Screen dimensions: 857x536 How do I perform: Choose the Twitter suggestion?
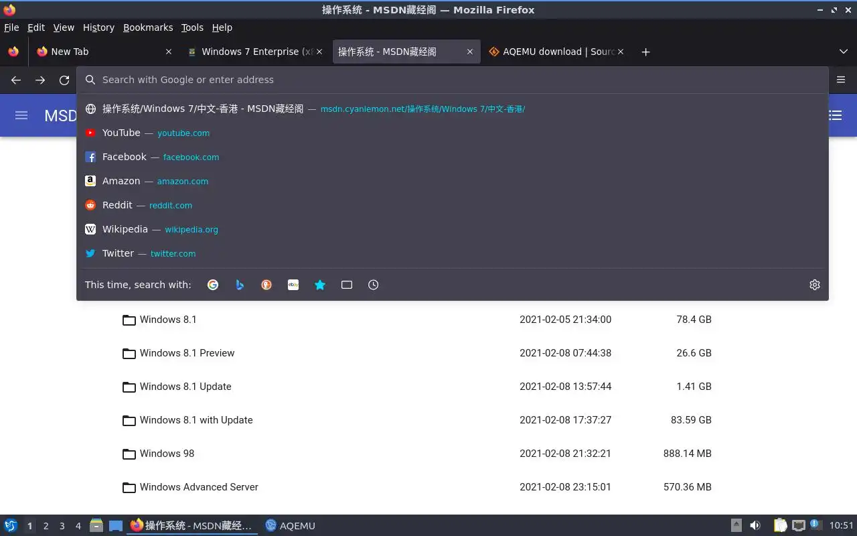click(x=453, y=253)
